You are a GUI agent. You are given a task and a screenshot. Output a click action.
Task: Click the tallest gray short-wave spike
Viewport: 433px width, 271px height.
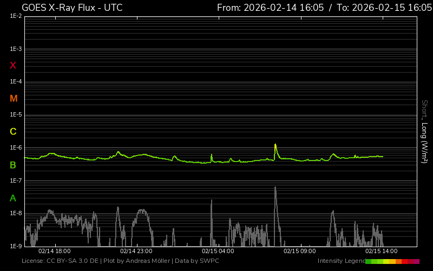point(275,188)
